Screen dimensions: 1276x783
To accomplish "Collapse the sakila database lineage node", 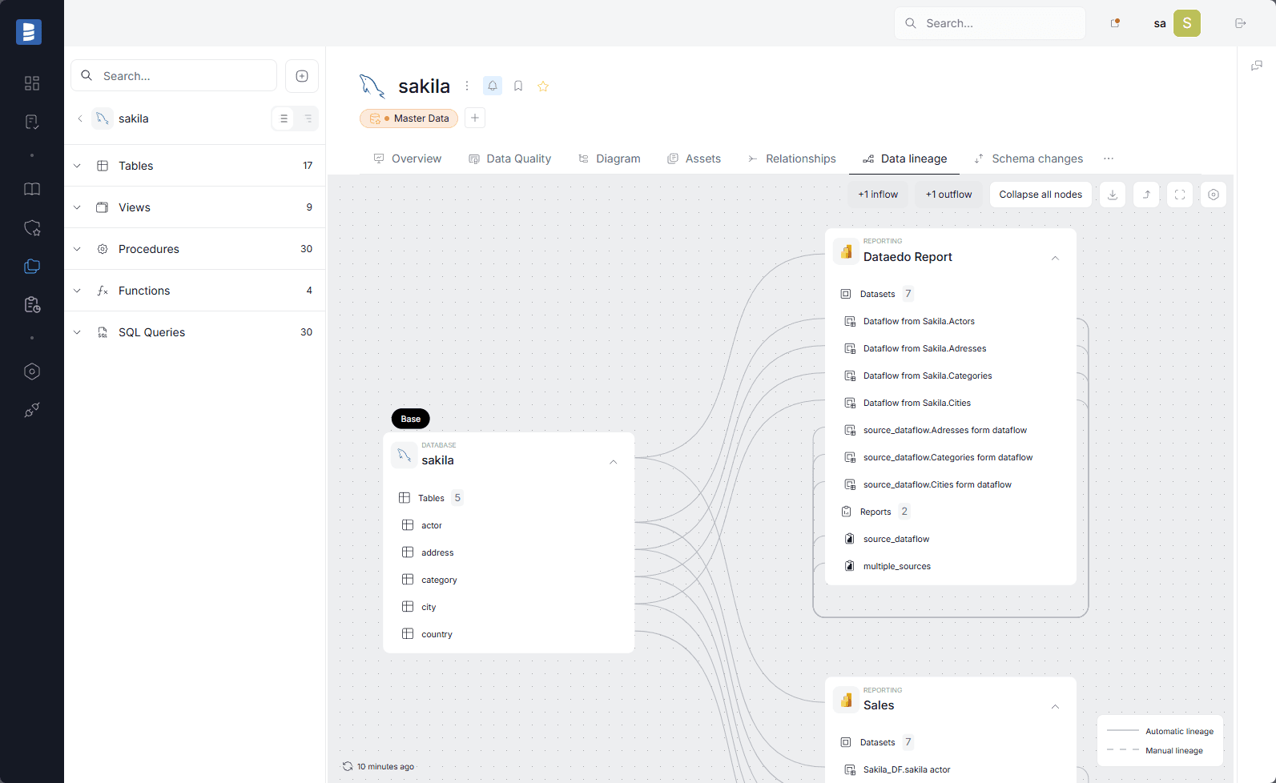I will tap(613, 462).
